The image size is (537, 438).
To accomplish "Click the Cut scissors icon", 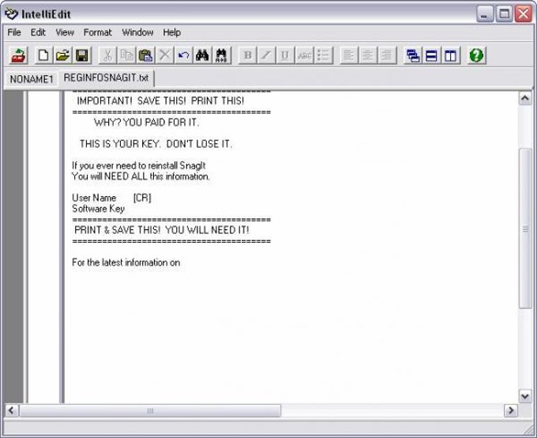I will coord(107,55).
